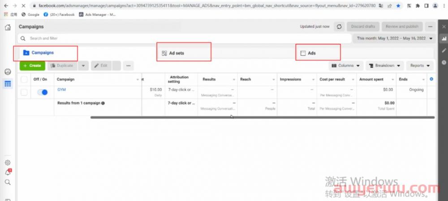Image resolution: width=448 pixels, height=201 pixels.
Task: Toggle the GYM campaign on/off switch
Action: coord(42,92)
